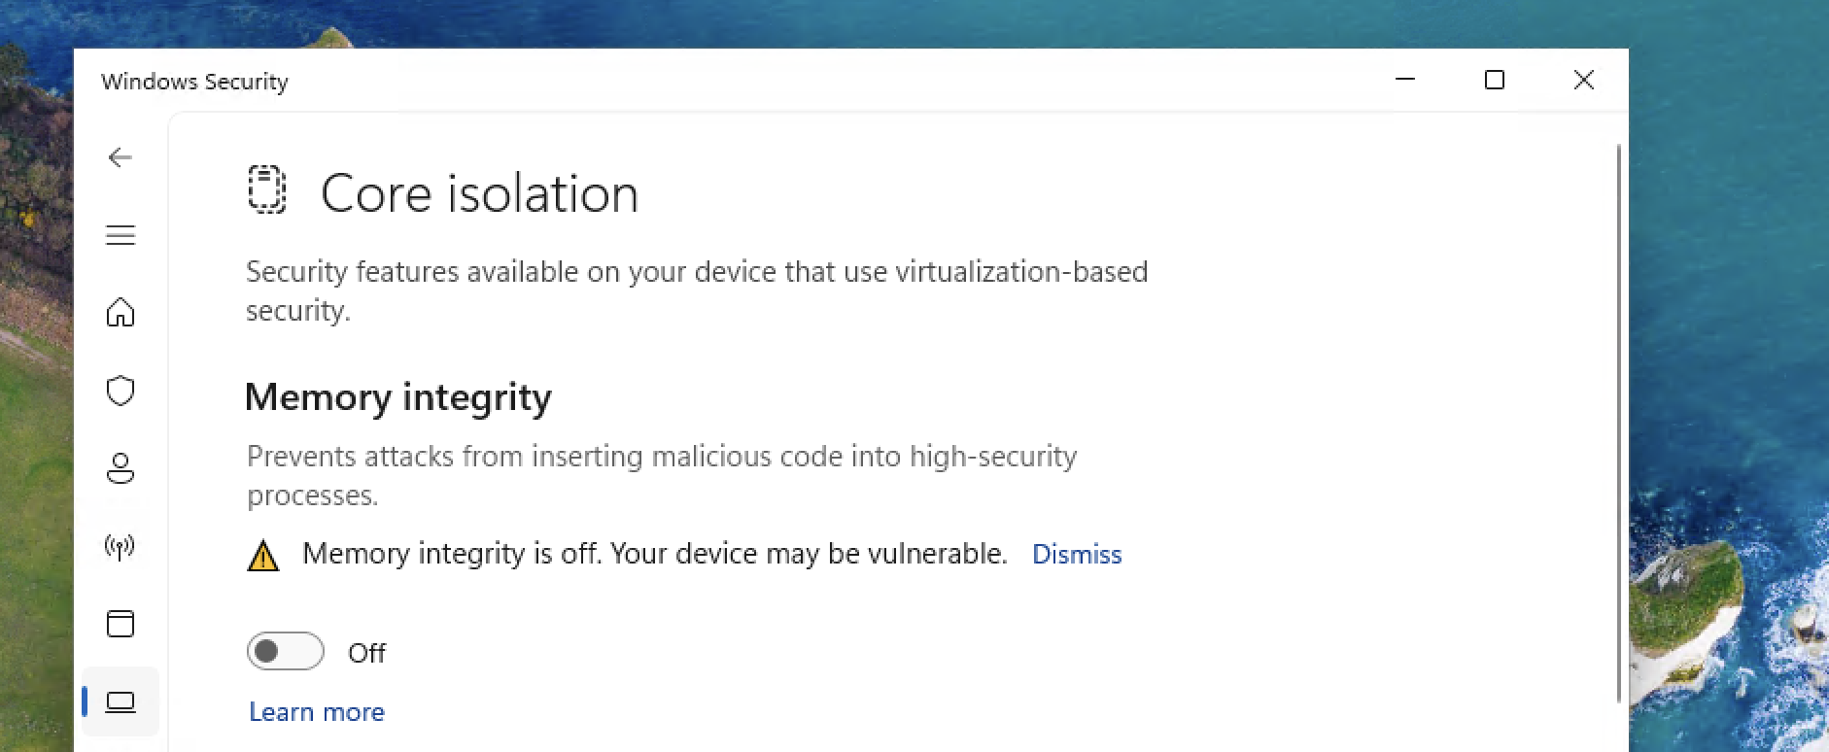Select Device security laptop icon in sidebar
Image resolution: width=1829 pixels, height=752 pixels.
tap(121, 701)
